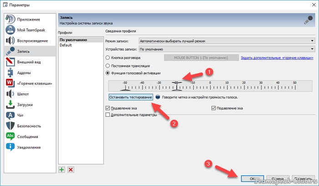Viewport: 319px width, 186px height.
Task: Click the Application category icon
Action: tap(10, 19)
